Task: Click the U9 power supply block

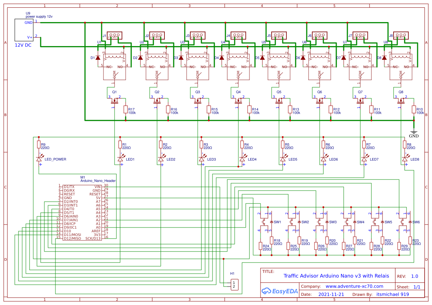Action: [24, 30]
